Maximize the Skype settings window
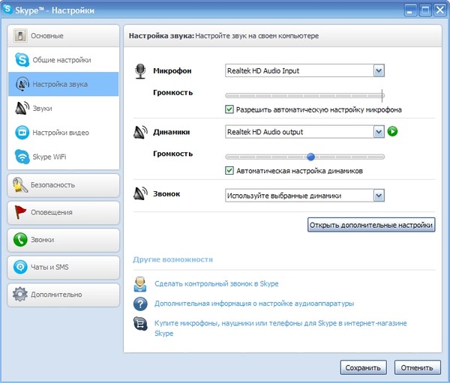 point(425,10)
